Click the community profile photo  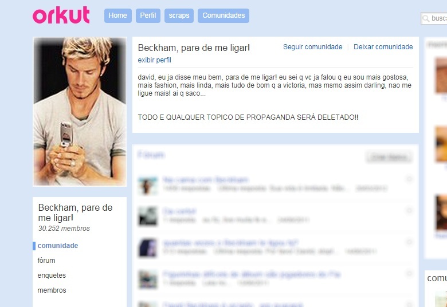[80, 112]
